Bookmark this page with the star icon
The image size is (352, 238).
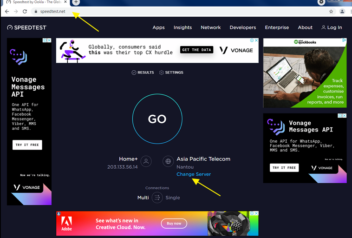pyautogui.click(x=331, y=12)
